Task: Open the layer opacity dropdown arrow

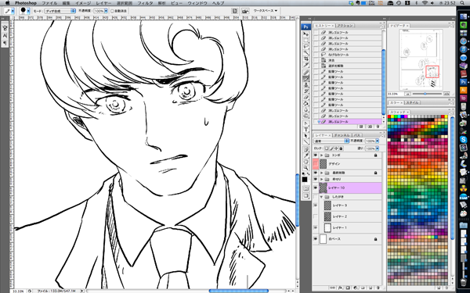Action: pyautogui.click(x=377, y=141)
